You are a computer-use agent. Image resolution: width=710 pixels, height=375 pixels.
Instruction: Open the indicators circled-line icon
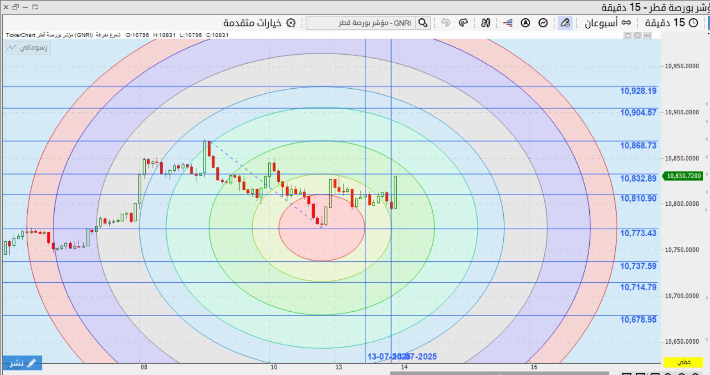click(543, 23)
